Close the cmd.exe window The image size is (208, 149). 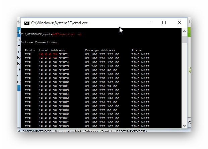[x=180, y=23]
